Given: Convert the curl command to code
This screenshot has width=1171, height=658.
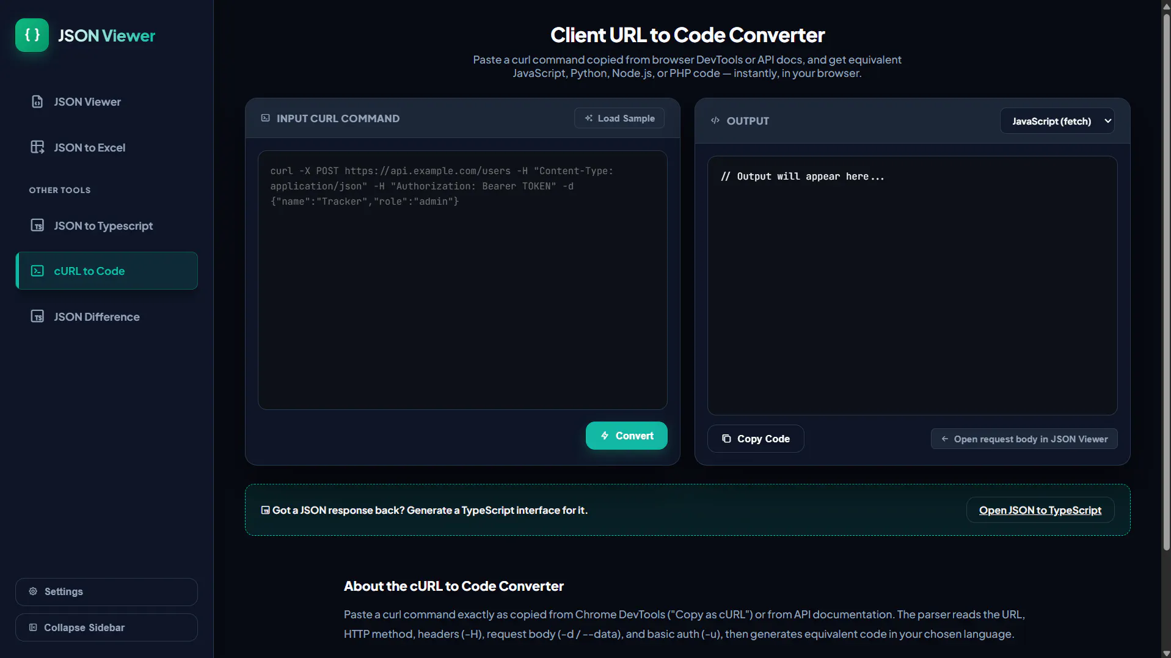Looking at the screenshot, I should tap(626, 436).
